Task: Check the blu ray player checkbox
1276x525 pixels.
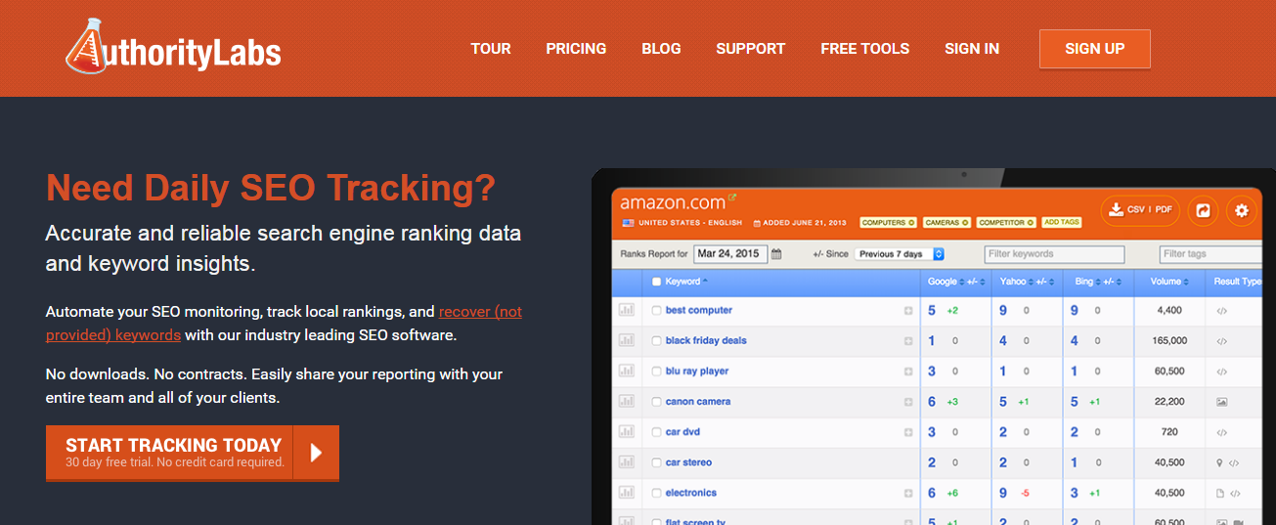Action: click(657, 372)
